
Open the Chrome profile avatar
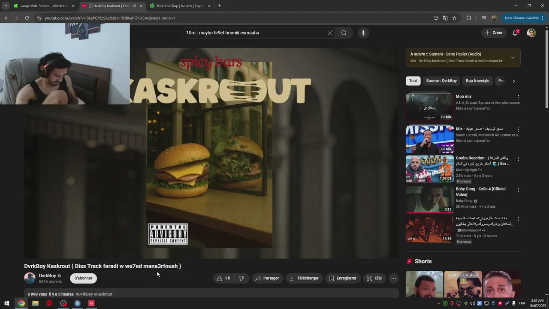(494, 18)
